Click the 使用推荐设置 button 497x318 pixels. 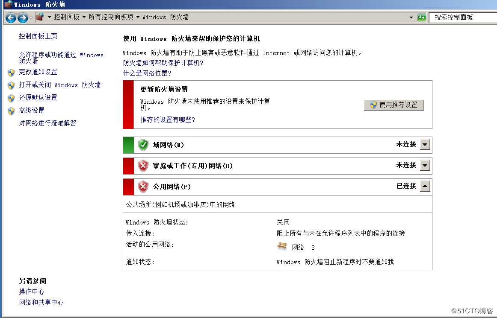[394, 105]
